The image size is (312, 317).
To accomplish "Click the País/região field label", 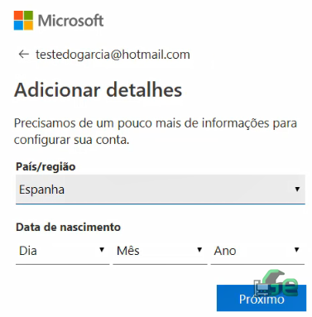I will coord(46,167).
